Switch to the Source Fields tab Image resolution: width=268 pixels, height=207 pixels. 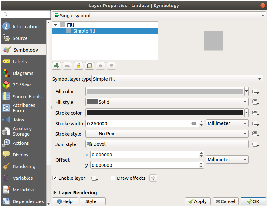27,97
